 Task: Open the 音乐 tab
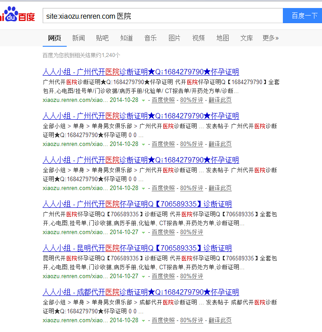tap(150, 38)
